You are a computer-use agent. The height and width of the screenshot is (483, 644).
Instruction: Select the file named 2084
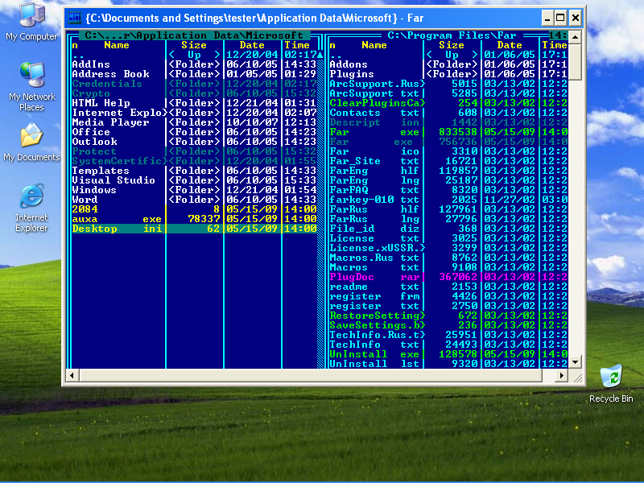click(x=194, y=209)
